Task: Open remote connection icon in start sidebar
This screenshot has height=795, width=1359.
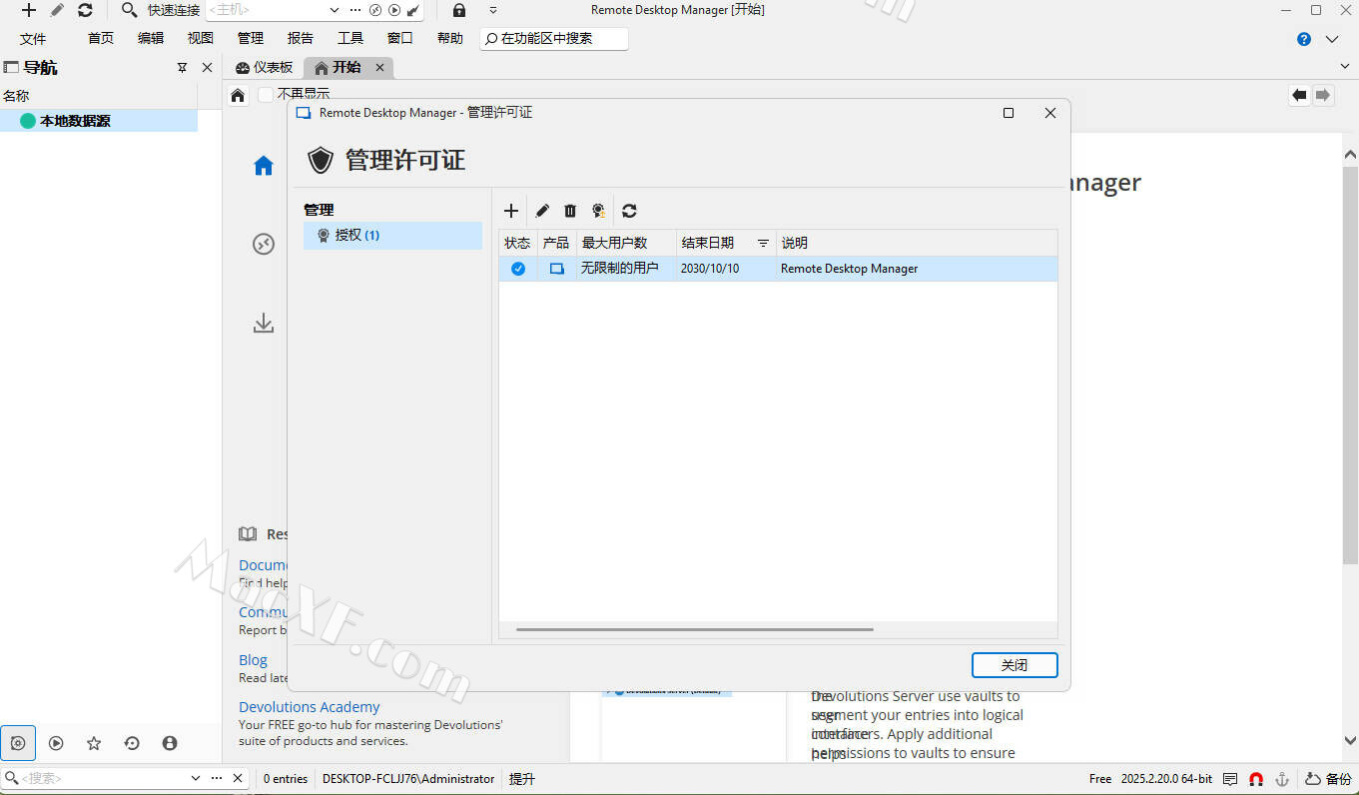Action: point(263,244)
